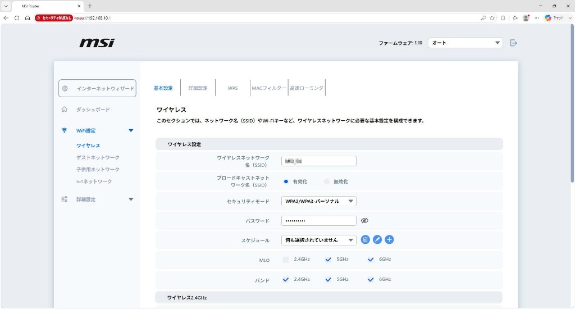Viewport: 575px width, 309px height.
Task: Open browser home page icon
Action: [27, 18]
